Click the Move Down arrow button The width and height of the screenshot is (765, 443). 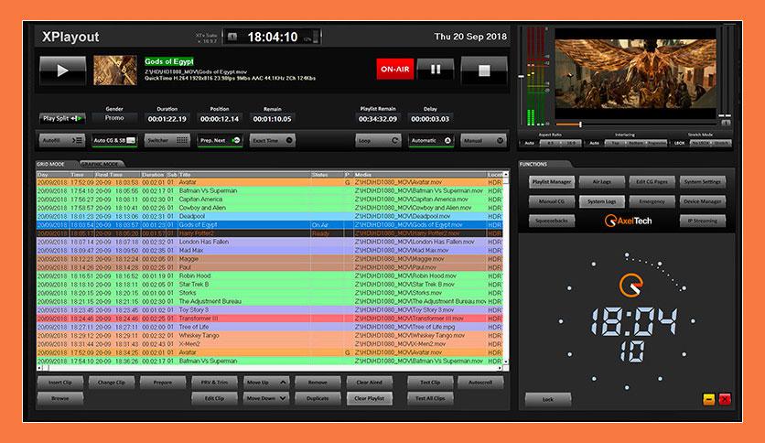[x=267, y=398]
